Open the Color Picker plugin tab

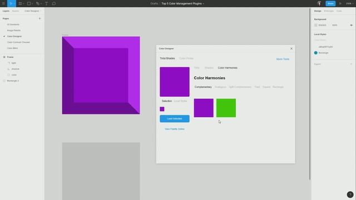[186, 58]
